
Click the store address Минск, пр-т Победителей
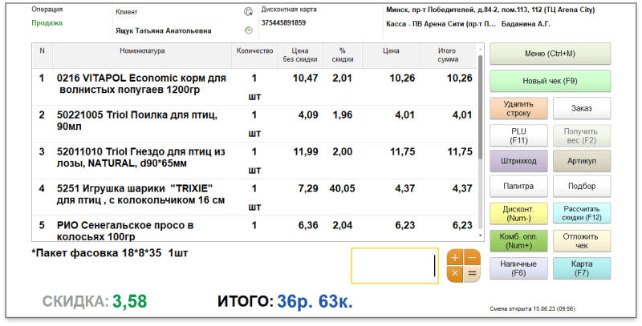[490, 10]
